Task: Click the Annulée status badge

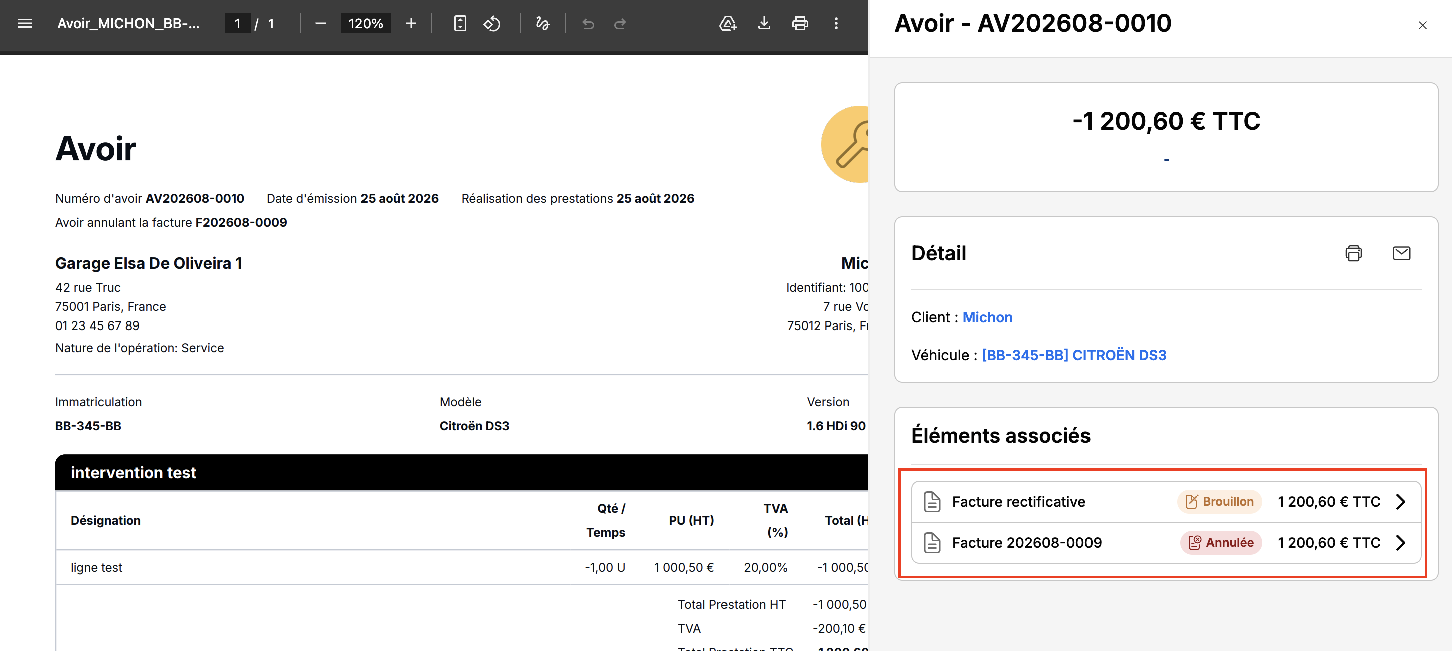Action: pyautogui.click(x=1220, y=543)
